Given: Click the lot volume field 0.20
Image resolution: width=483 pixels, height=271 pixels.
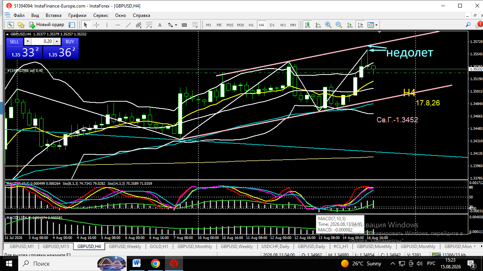Looking at the screenshot, I should point(43,41).
